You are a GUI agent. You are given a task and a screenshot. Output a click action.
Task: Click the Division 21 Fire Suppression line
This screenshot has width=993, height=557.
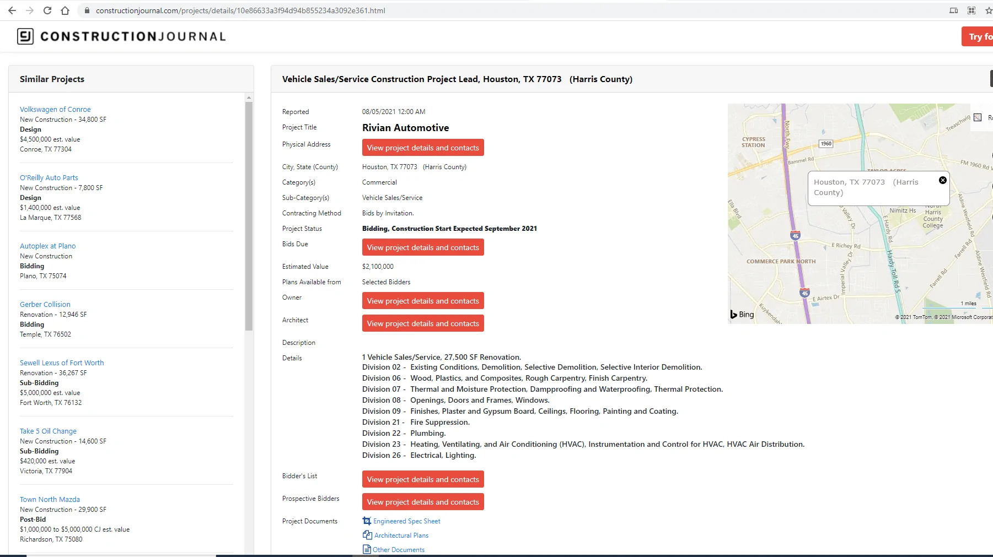[416, 423]
